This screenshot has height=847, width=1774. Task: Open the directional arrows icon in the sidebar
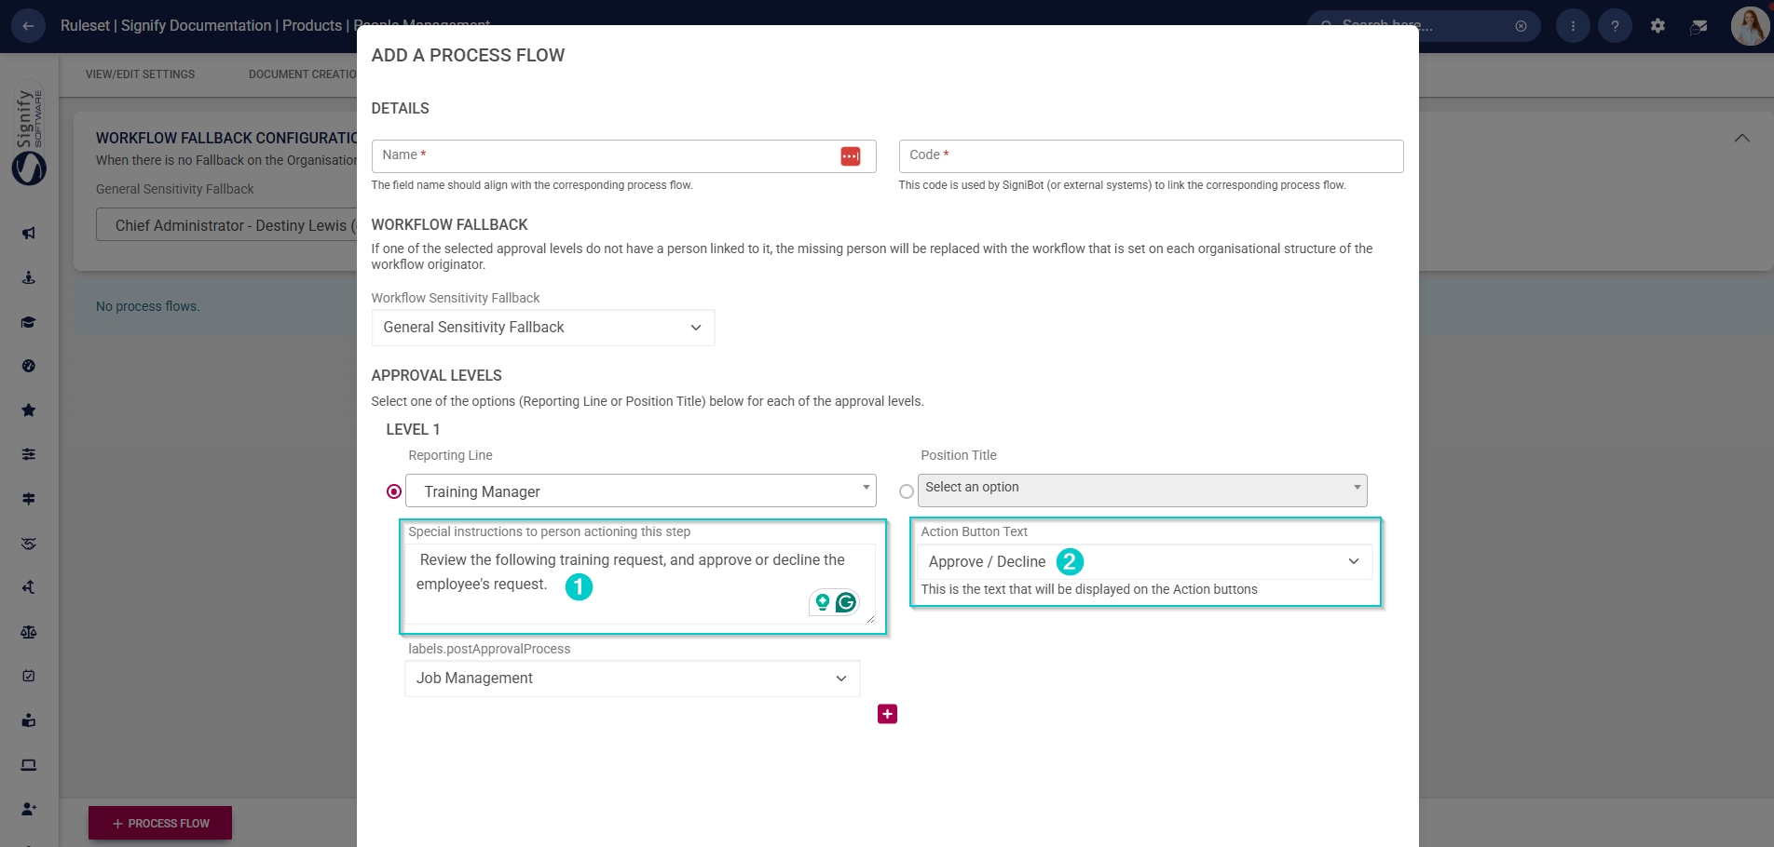click(29, 587)
